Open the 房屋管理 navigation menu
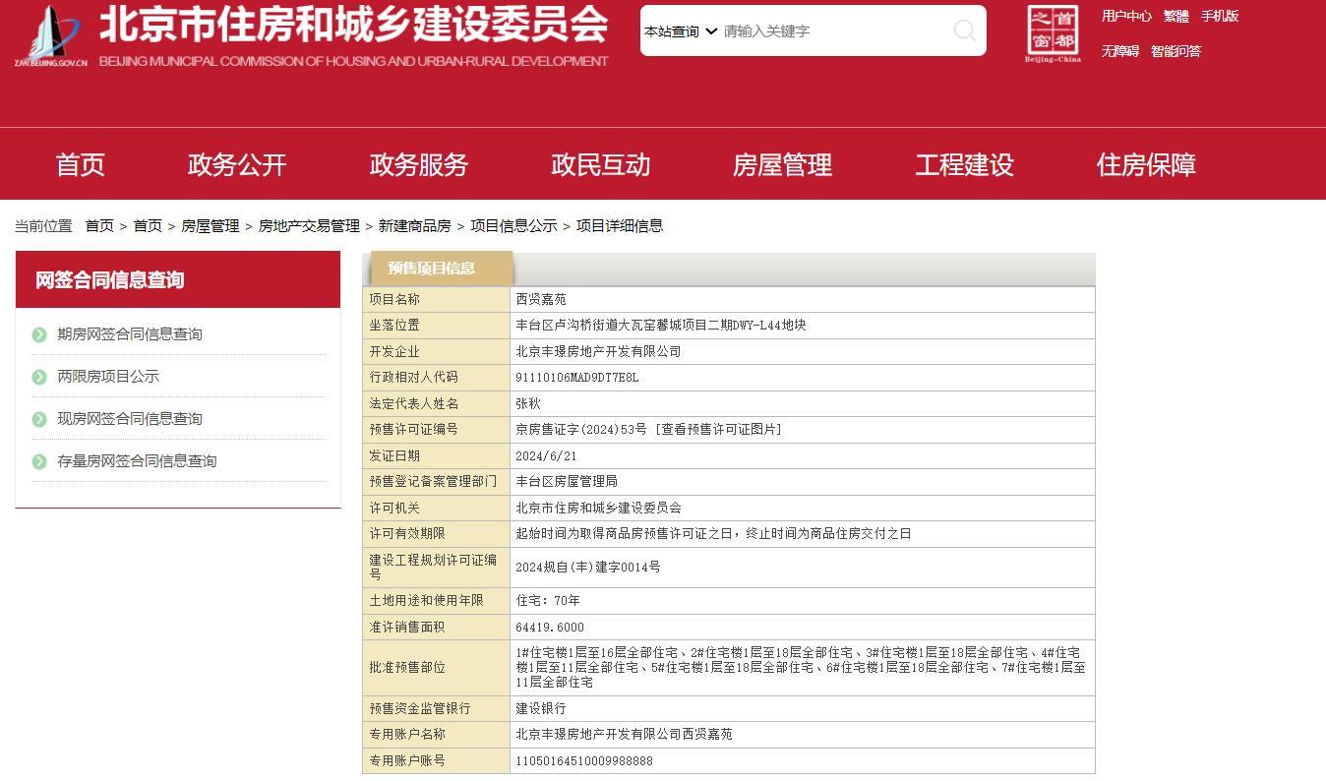1326x781 pixels. (781, 164)
